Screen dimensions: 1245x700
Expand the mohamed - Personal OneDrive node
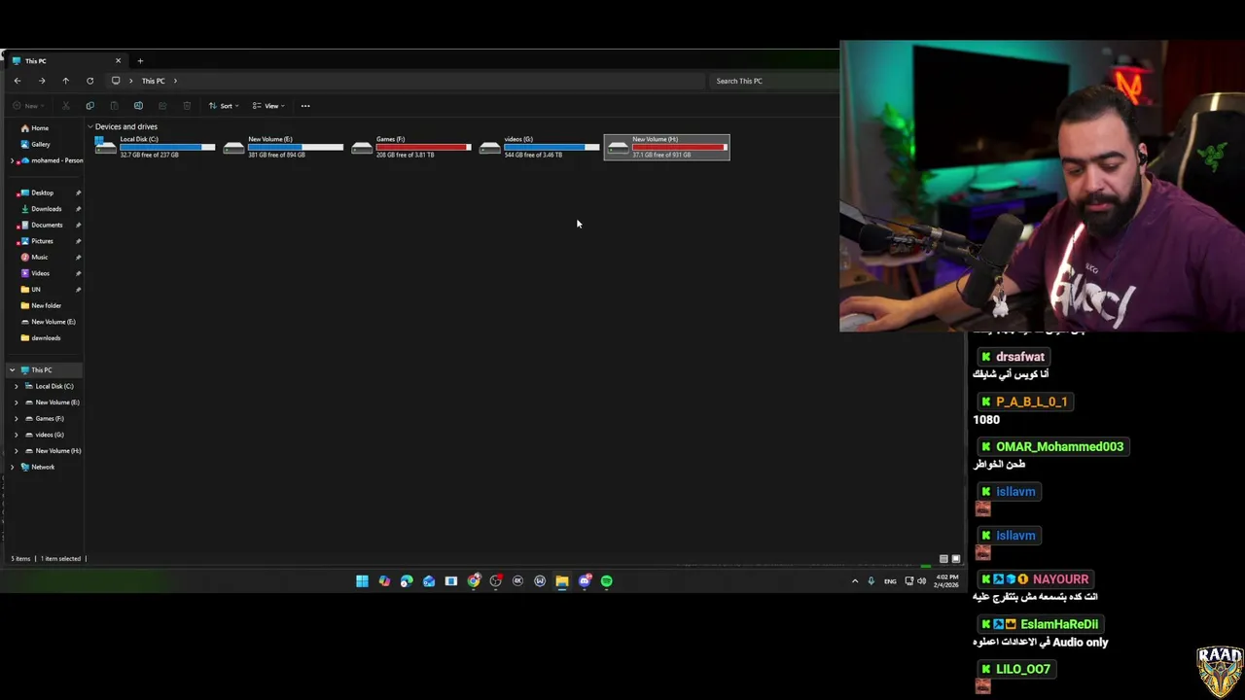pos(12,160)
